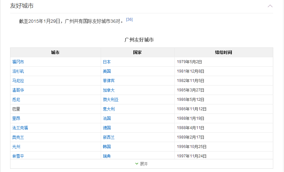
Task: Open reference footnote [36]
Action: click(x=129, y=20)
